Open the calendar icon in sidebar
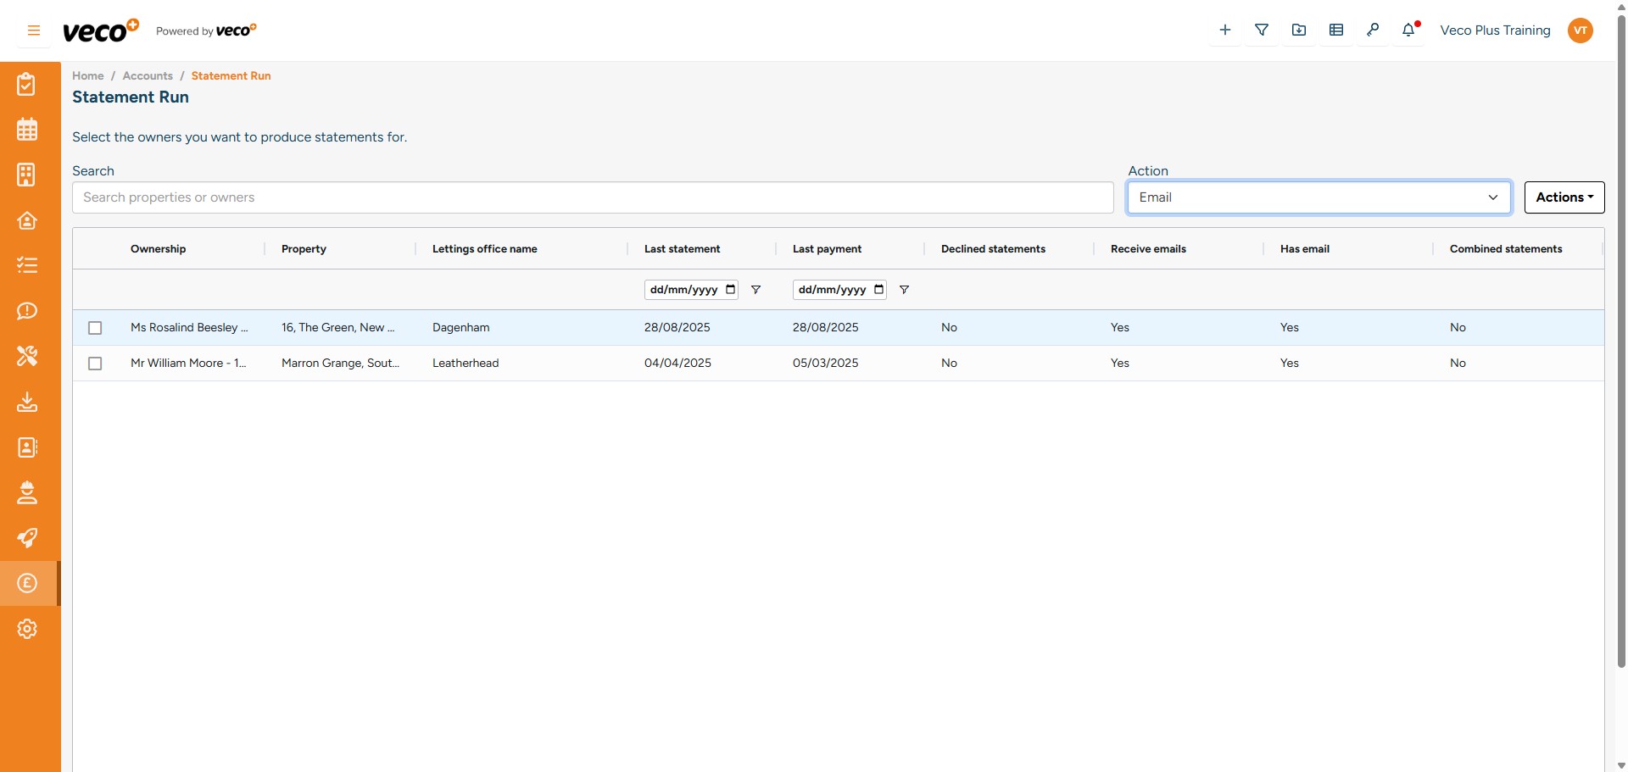This screenshot has height=772, width=1628. click(x=27, y=130)
